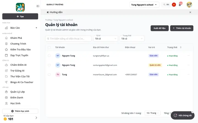198x123 pixels.
Task: Click the Trường breadcrumb link
Action: (x=48, y=20)
